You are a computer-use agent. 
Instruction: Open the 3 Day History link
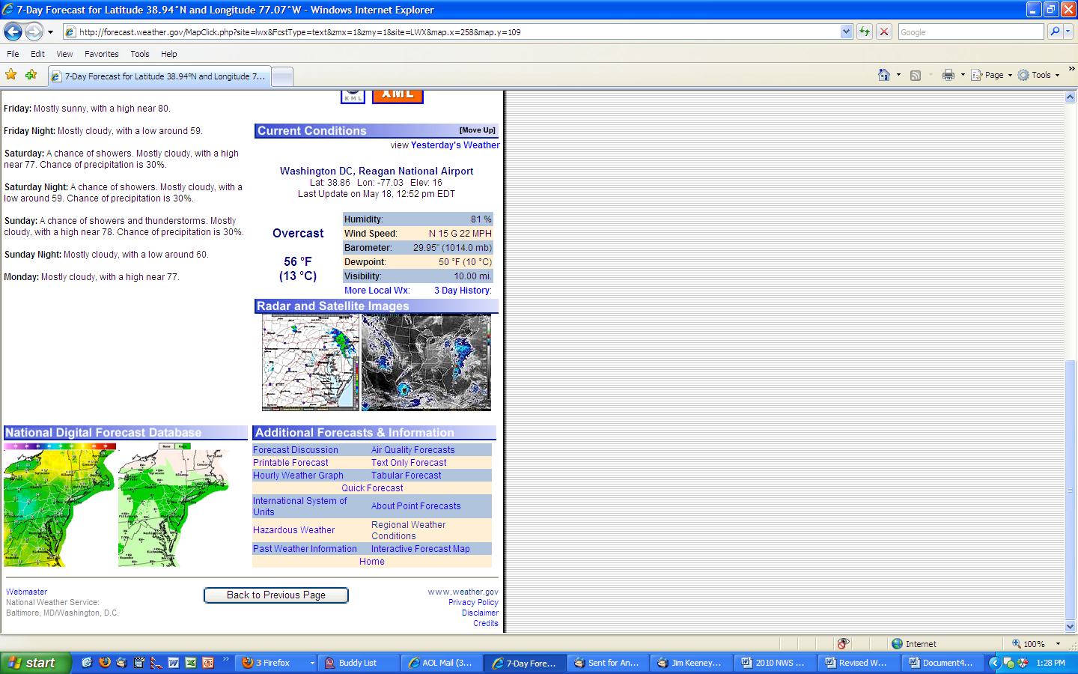(462, 291)
